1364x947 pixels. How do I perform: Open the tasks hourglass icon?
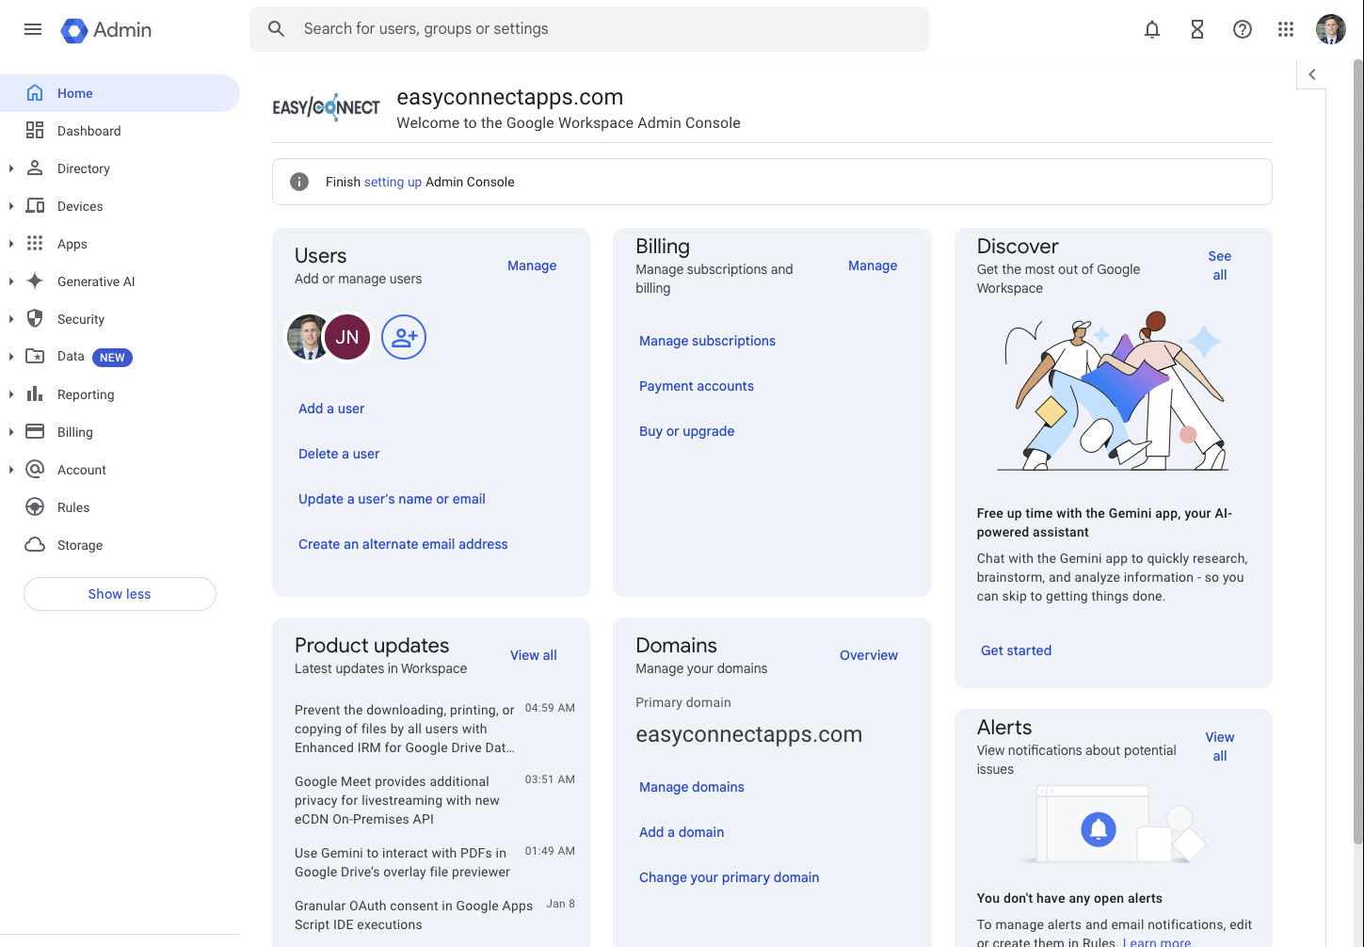tap(1196, 29)
